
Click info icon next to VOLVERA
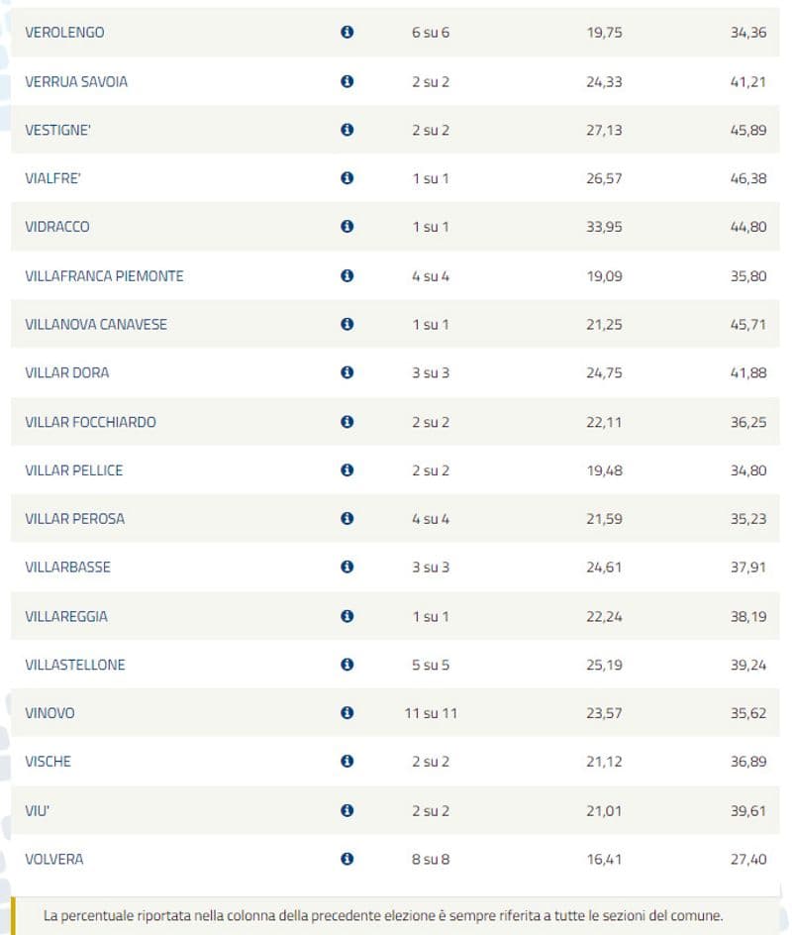click(x=346, y=859)
